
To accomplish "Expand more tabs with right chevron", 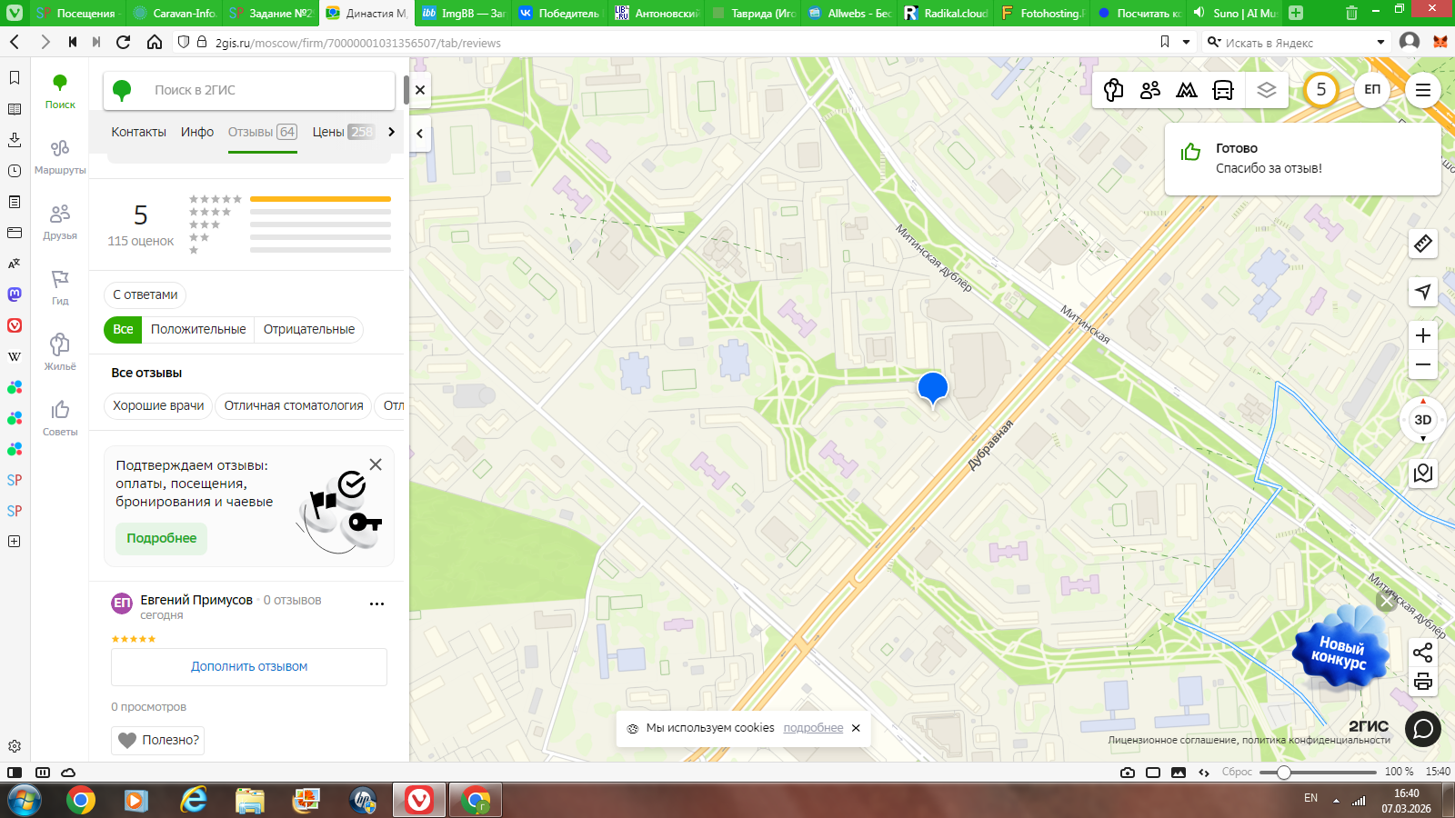I will coord(392,132).
